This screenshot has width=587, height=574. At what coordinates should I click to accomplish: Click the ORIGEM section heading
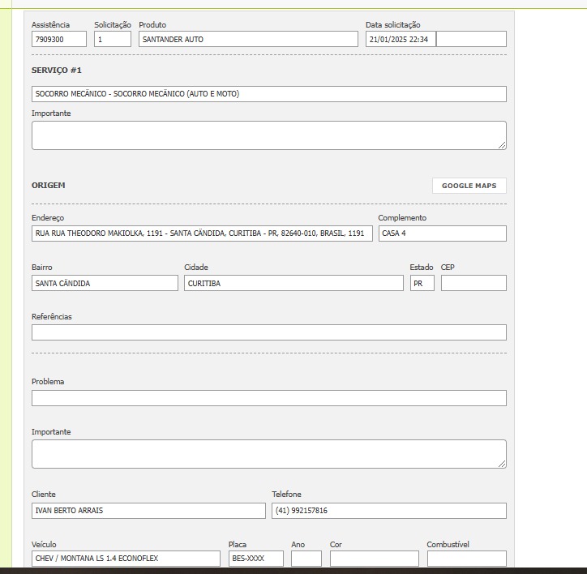click(49, 186)
